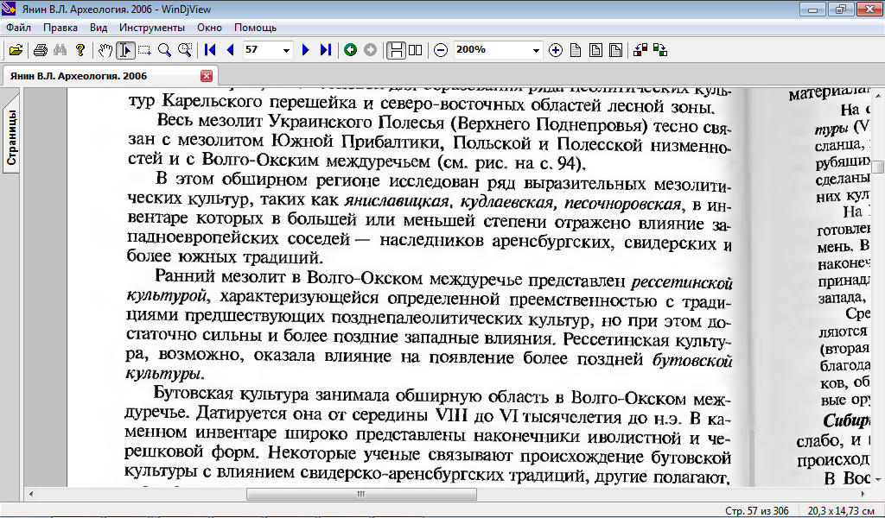Click the italic word яниславицкая

pyautogui.click(x=397, y=200)
